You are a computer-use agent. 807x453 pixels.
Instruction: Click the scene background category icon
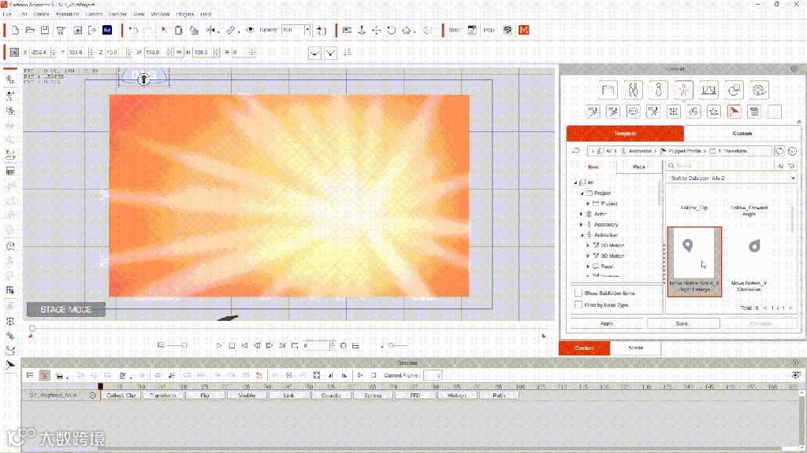click(708, 90)
